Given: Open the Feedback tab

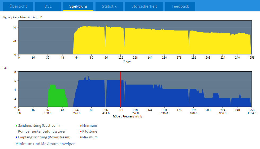Looking at the screenshot, I should [x=180, y=6].
